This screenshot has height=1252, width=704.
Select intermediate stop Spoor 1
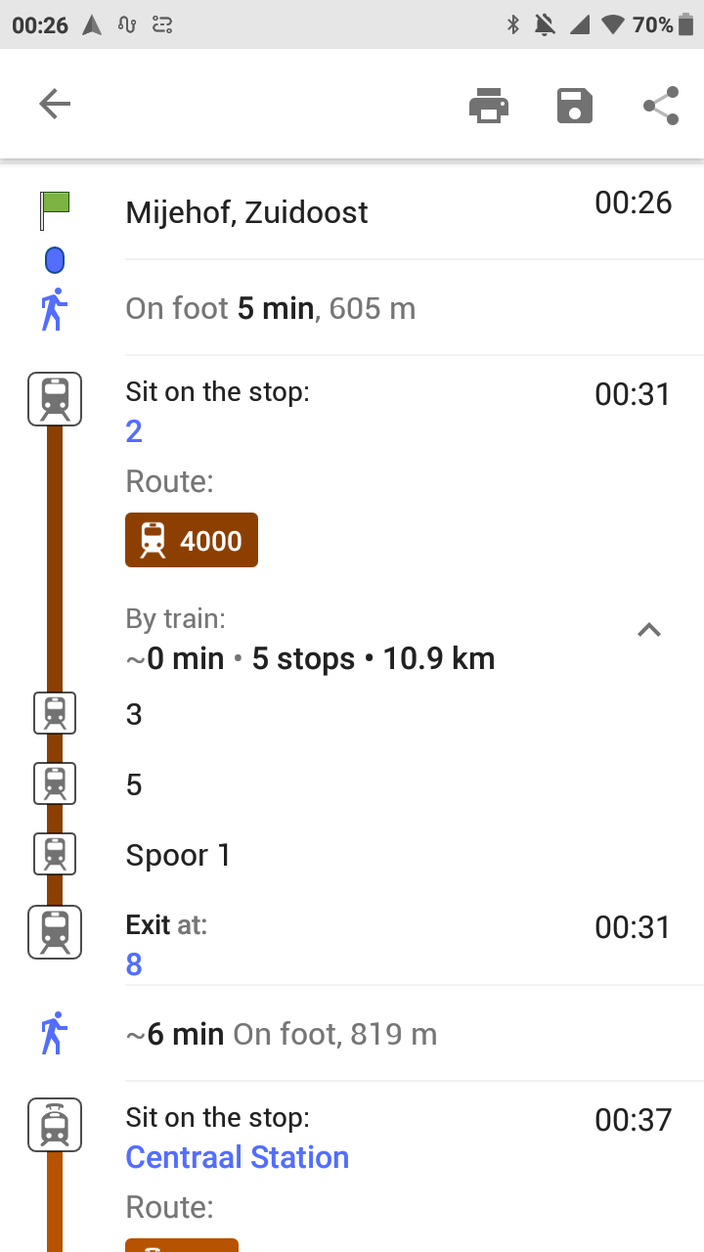[x=179, y=856]
